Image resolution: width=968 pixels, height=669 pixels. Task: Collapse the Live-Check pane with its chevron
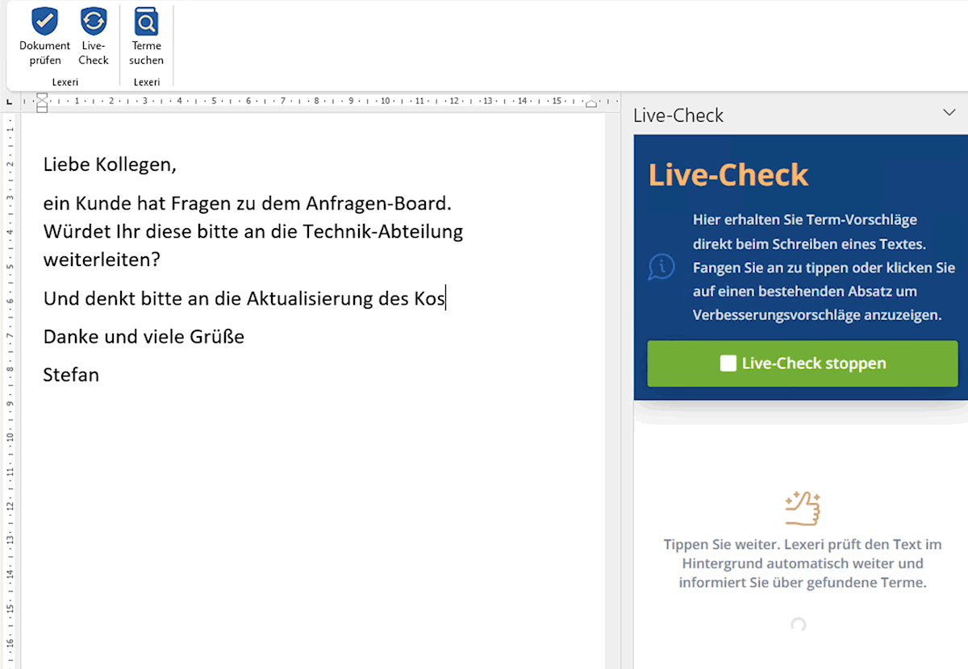click(949, 113)
